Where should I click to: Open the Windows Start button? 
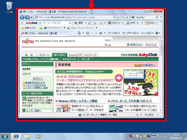click(x=5, y=136)
